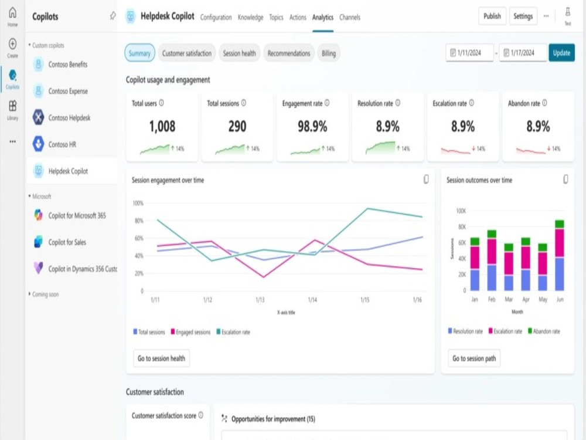
Task: Click the Abandon rate info icon
Action: [544, 103]
